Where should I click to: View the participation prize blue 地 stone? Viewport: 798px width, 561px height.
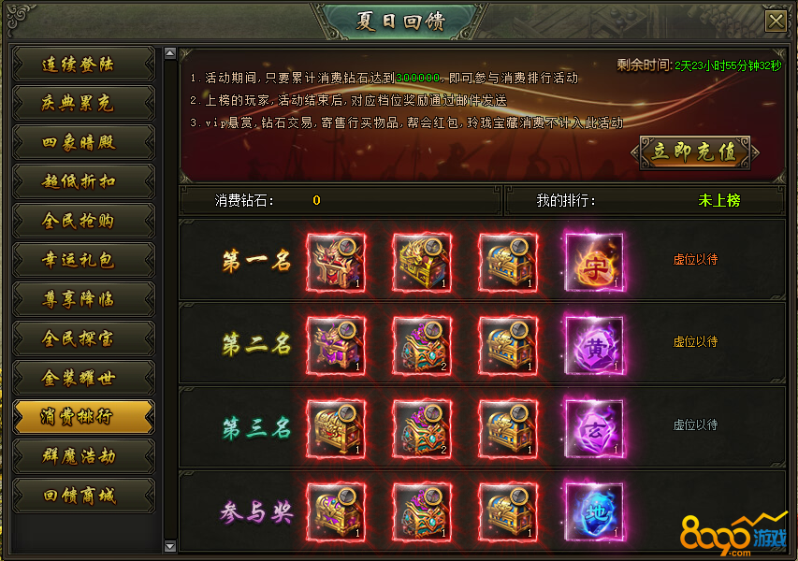594,511
